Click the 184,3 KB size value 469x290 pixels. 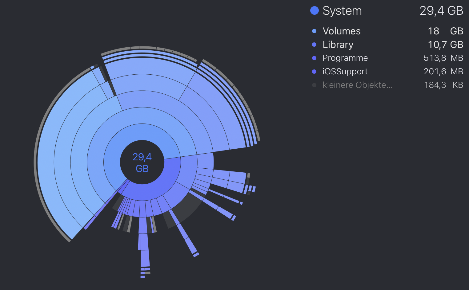coord(443,85)
